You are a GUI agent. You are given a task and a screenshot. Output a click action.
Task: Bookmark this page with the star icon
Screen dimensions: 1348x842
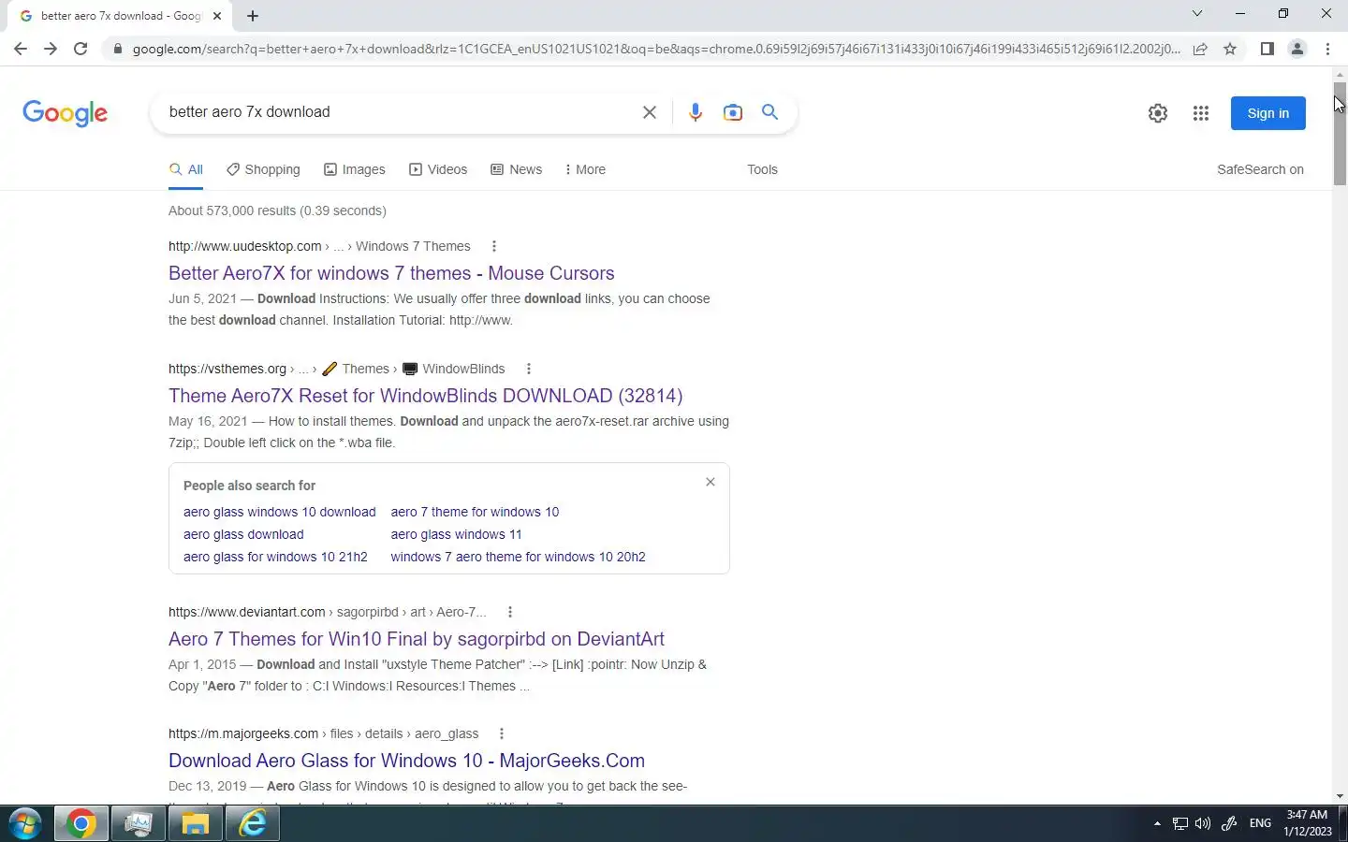[x=1230, y=49]
